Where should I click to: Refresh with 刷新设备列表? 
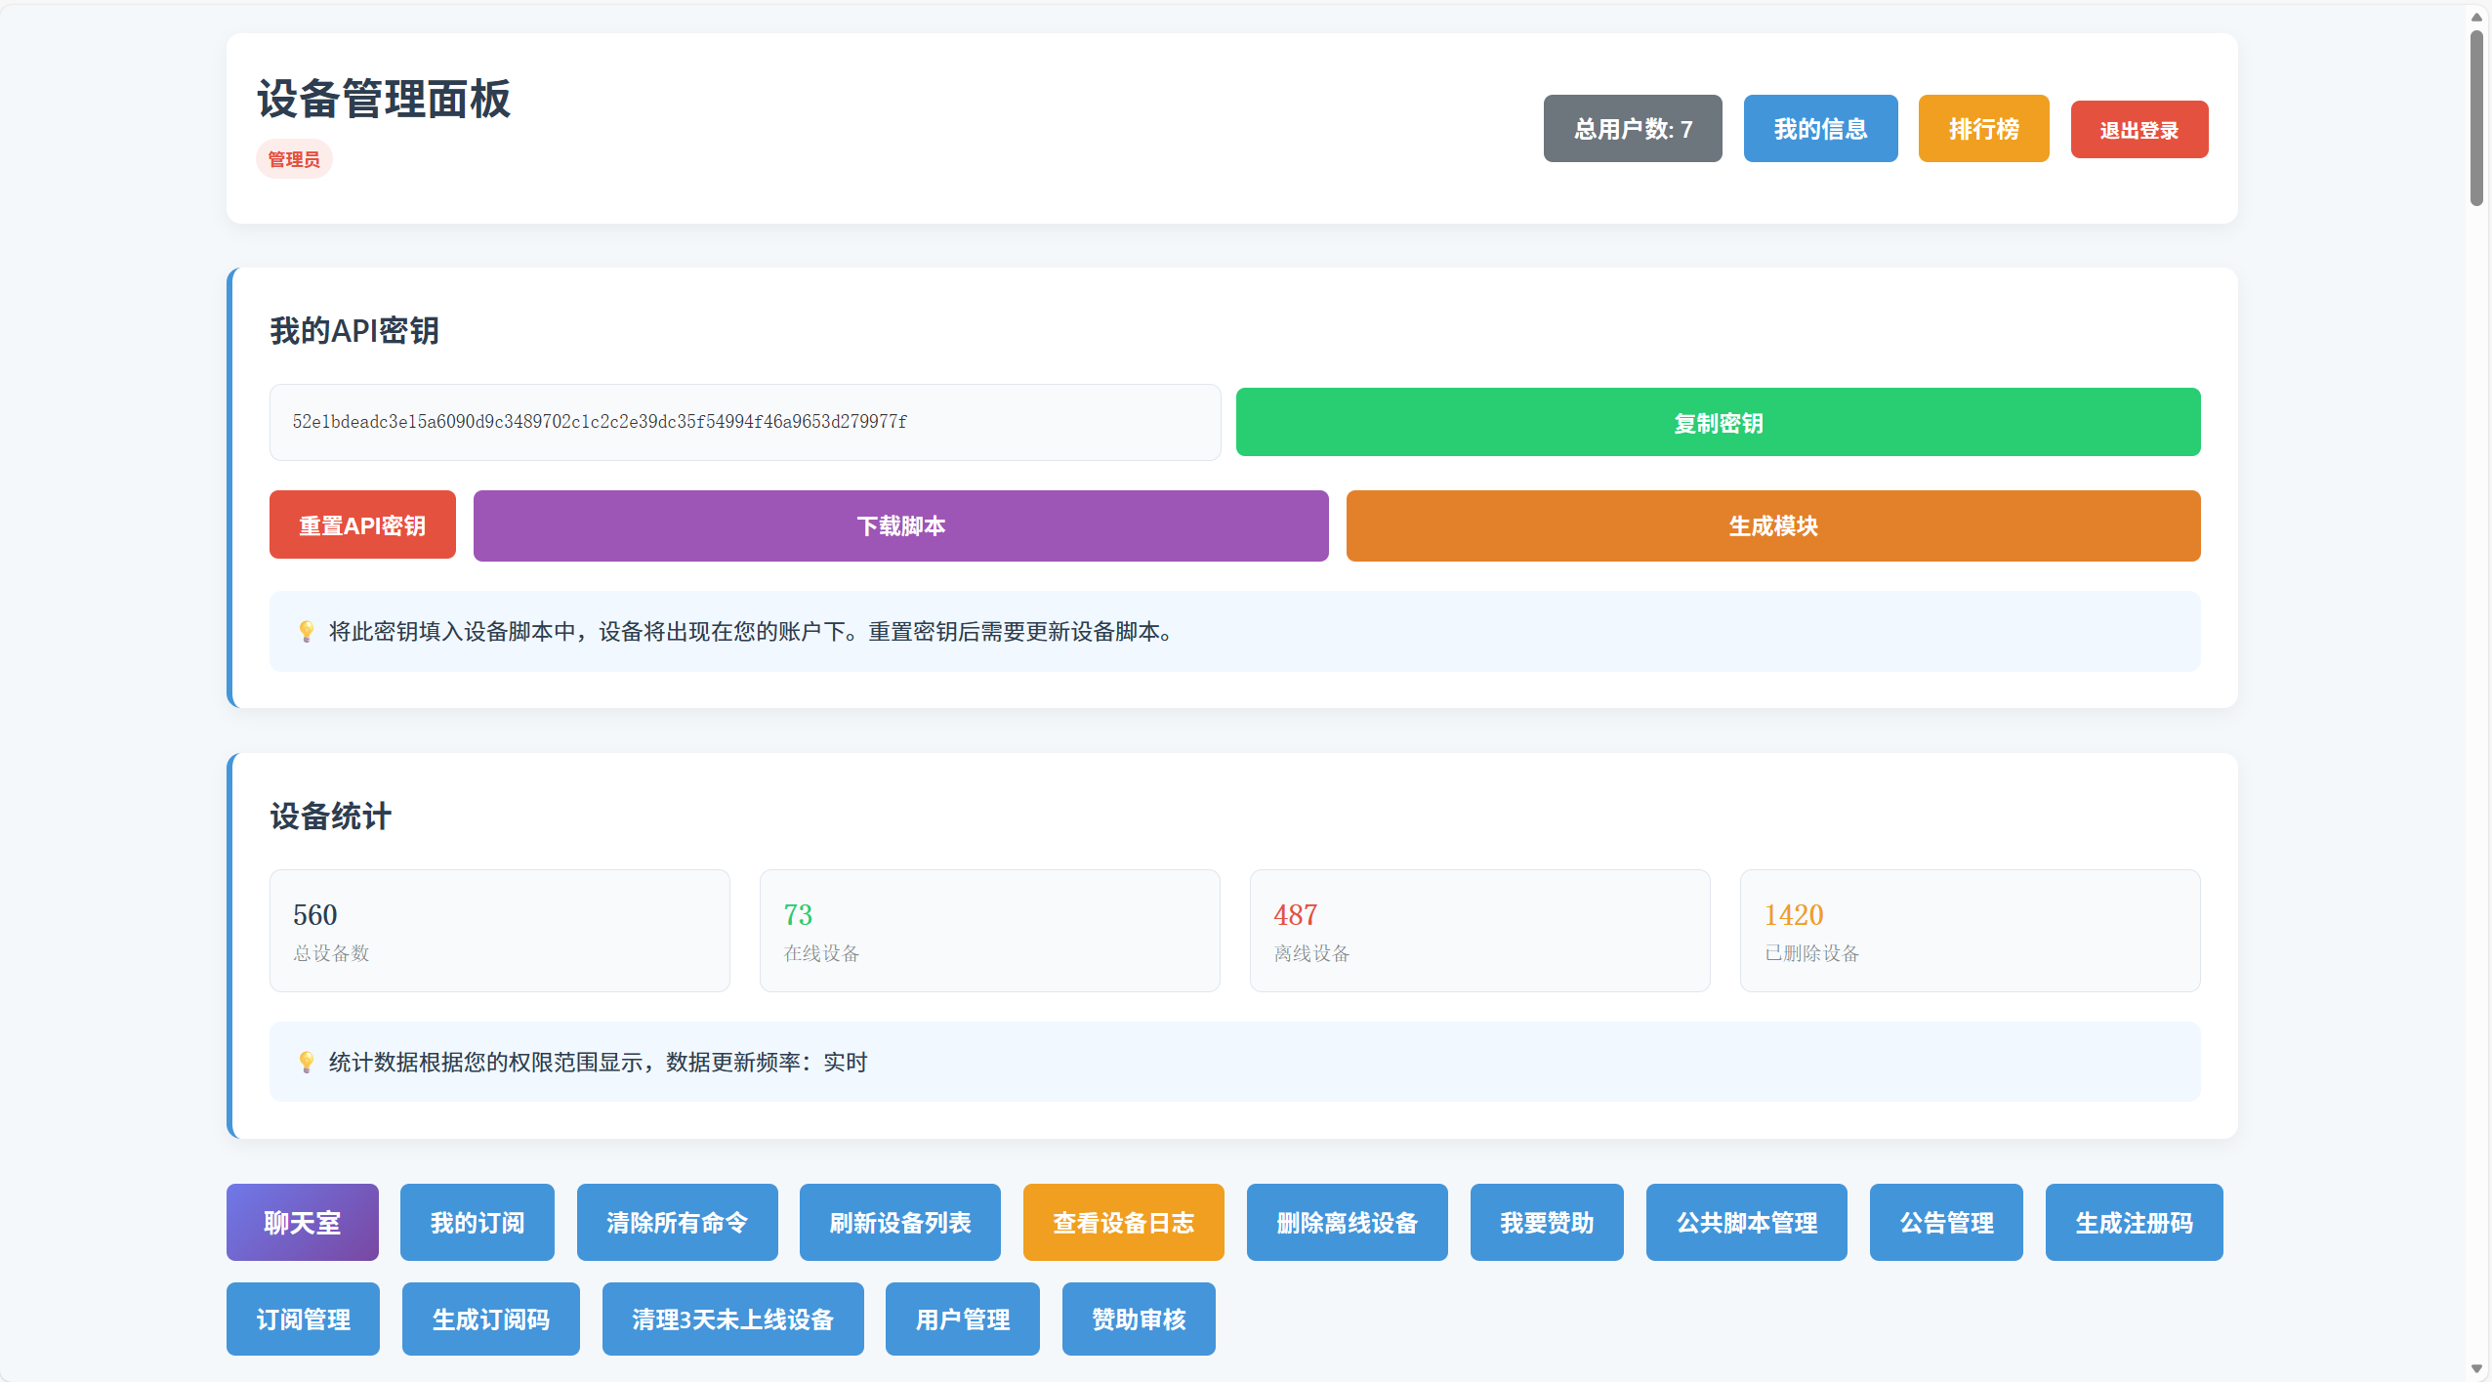pos(899,1222)
